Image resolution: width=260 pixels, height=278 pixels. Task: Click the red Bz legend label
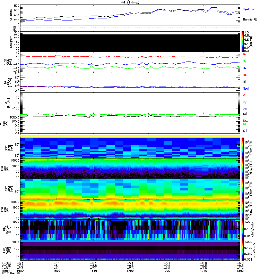244,54
